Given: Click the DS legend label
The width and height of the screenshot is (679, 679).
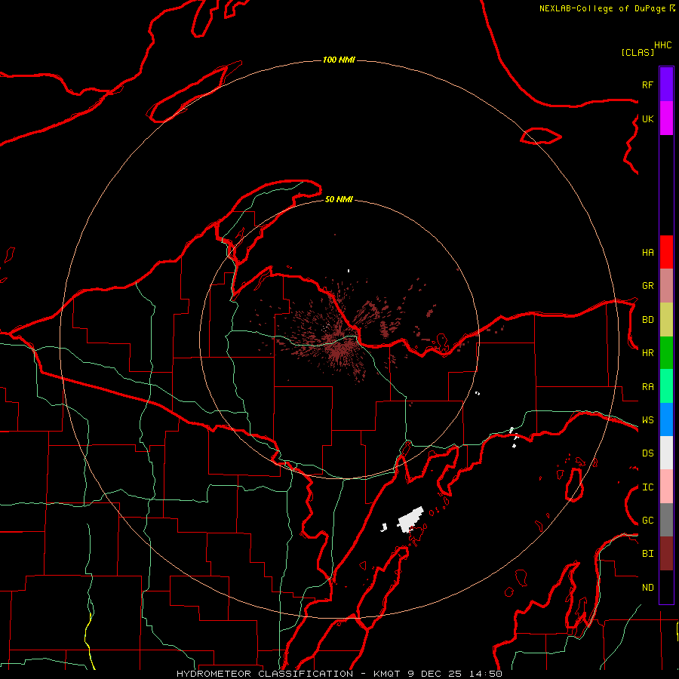Looking at the screenshot, I should click(647, 453).
